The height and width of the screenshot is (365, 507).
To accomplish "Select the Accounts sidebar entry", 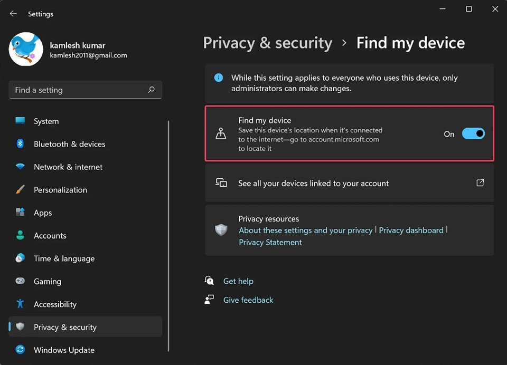I will (x=50, y=235).
